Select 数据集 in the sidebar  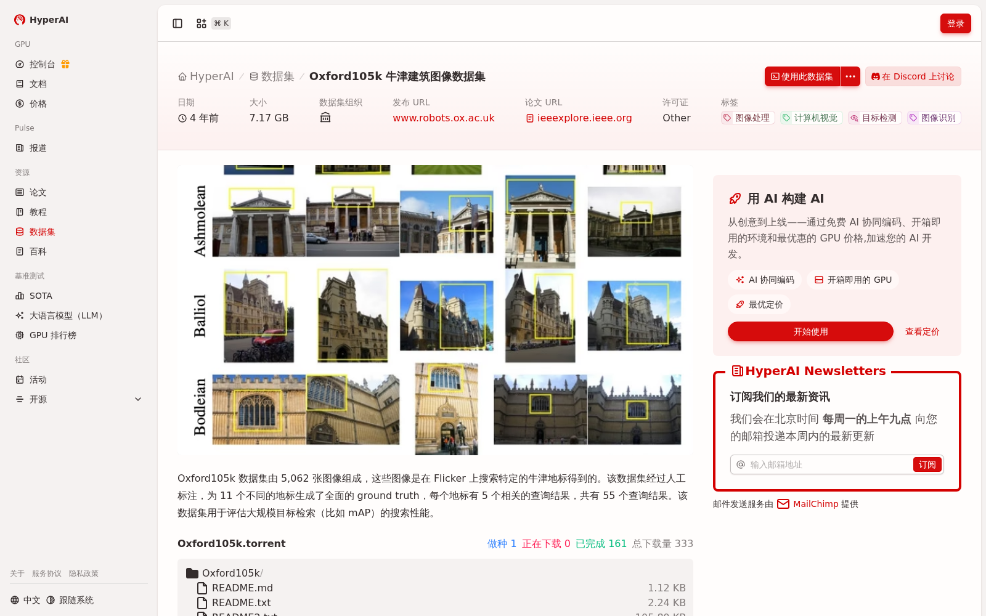click(42, 232)
